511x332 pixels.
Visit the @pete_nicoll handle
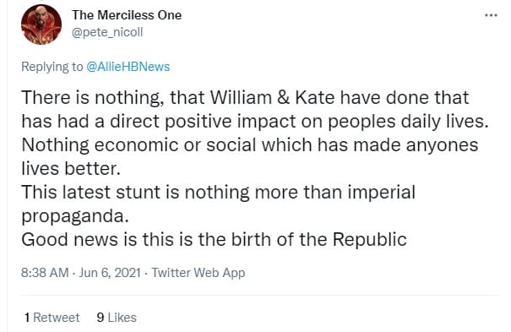tap(107, 32)
